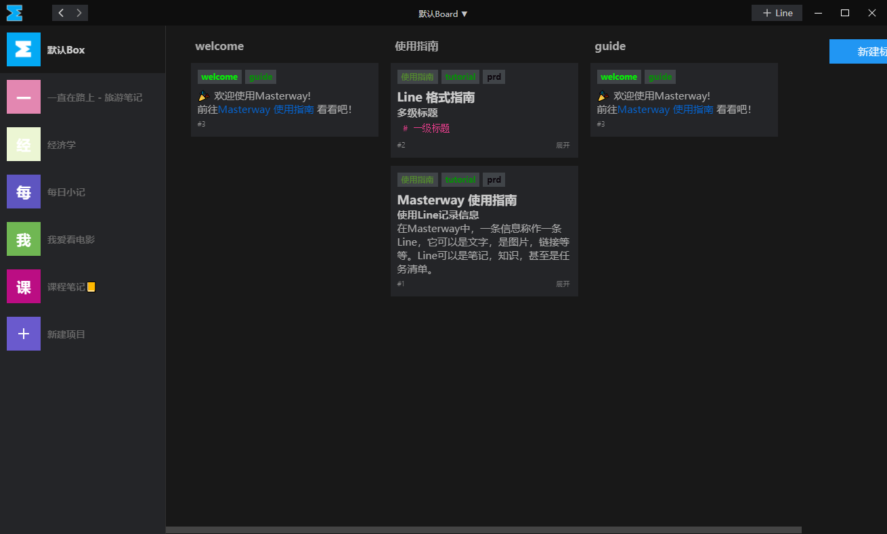Select the purple 每 project icon
Image resolution: width=887 pixels, height=534 pixels.
[24, 192]
